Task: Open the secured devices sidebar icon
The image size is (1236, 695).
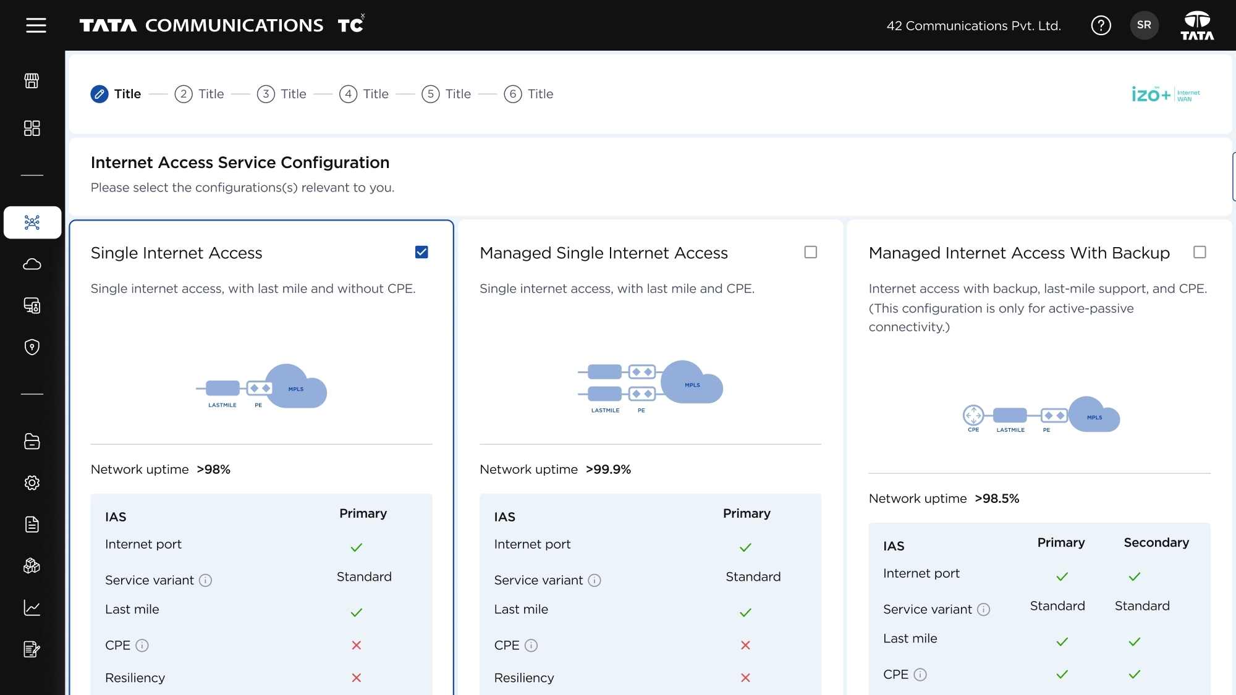Action: pyautogui.click(x=32, y=306)
